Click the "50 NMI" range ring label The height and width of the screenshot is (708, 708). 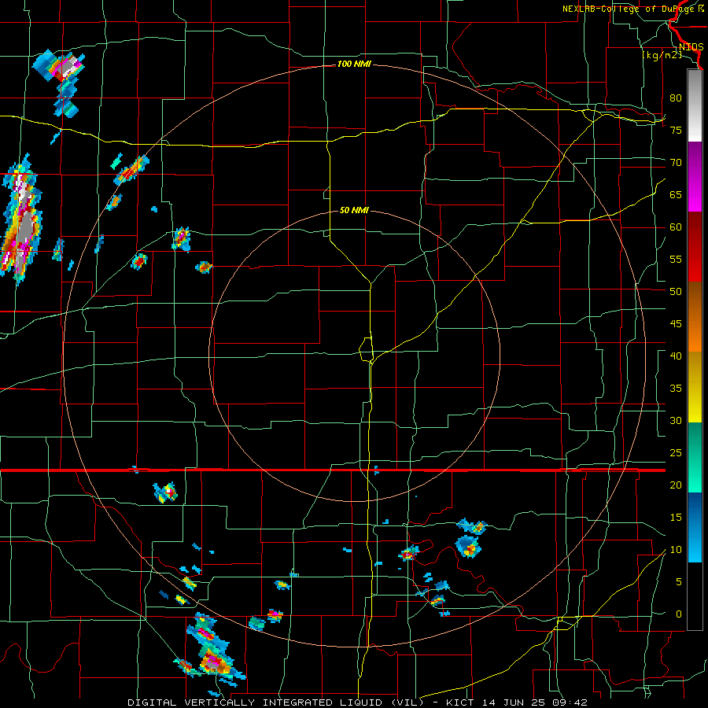click(354, 210)
